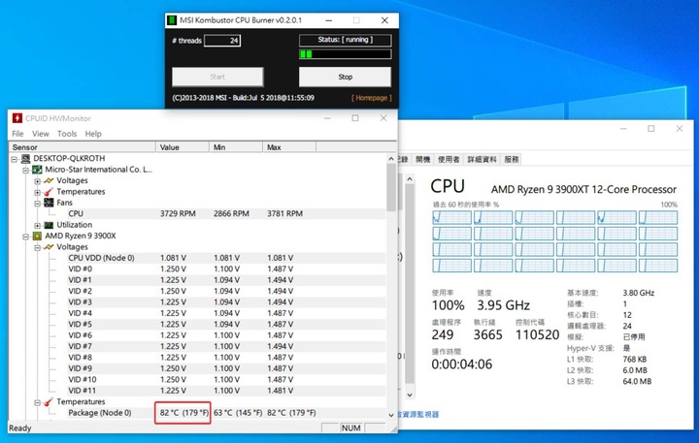This screenshot has height=443, width=699.
Task: Click the 3729 RPM fan value
Action: [x=178, y=213]
